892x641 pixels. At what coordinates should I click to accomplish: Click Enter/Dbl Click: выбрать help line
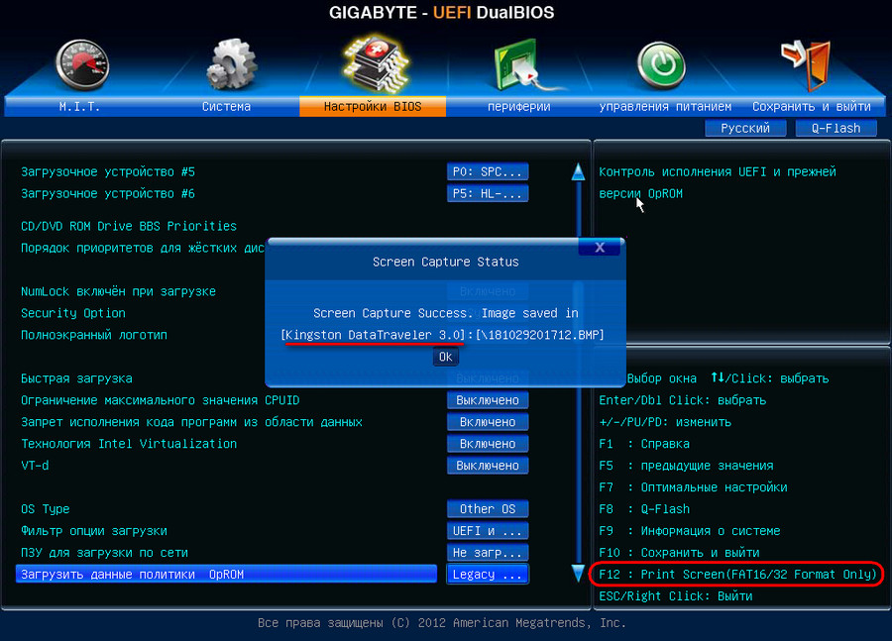[682, 400]
